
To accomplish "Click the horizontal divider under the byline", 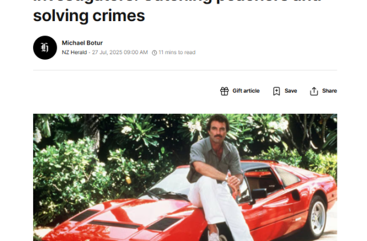I will coord(185,70).
